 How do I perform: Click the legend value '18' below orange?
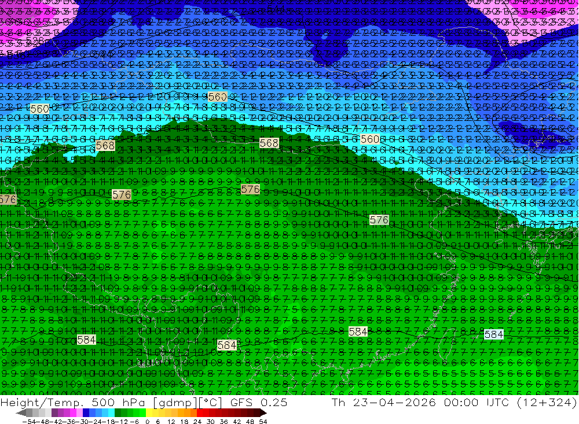pyautogui.click(x=184, y=422)
